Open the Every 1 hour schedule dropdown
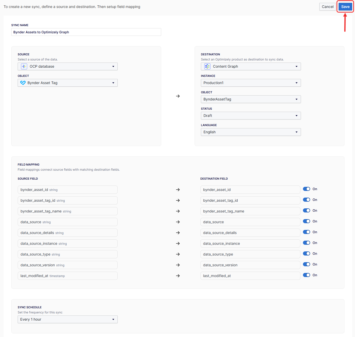The width and height of the screenshot is (355, 337). pos(68,319)
